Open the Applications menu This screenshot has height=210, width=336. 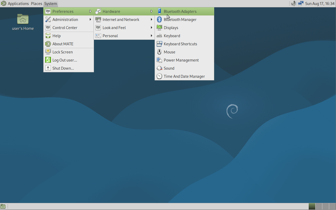pos(18,4)
